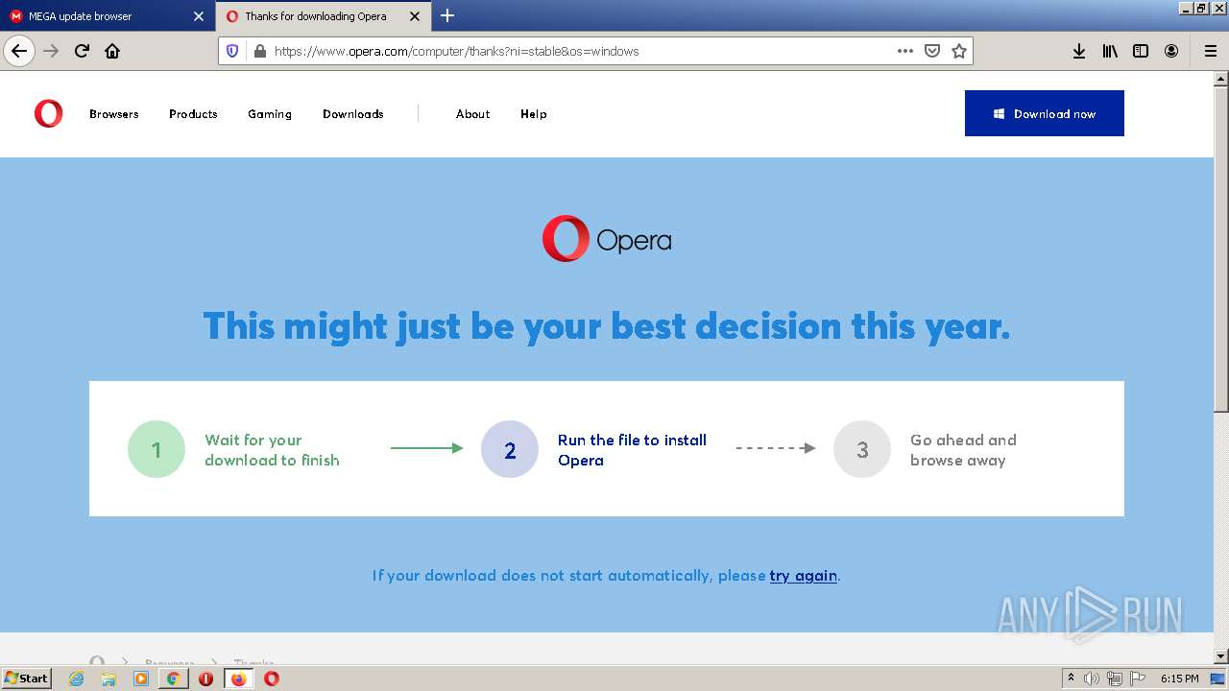This screenshot has width=1229, height=691.
Task: Open the Firefox home page icon
Action: pos(112,51)
